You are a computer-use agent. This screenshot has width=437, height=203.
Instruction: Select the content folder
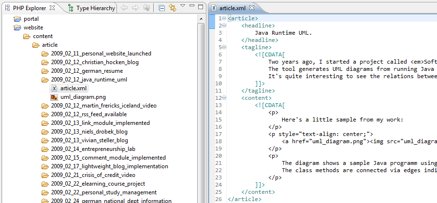click(x=43, y=36)
